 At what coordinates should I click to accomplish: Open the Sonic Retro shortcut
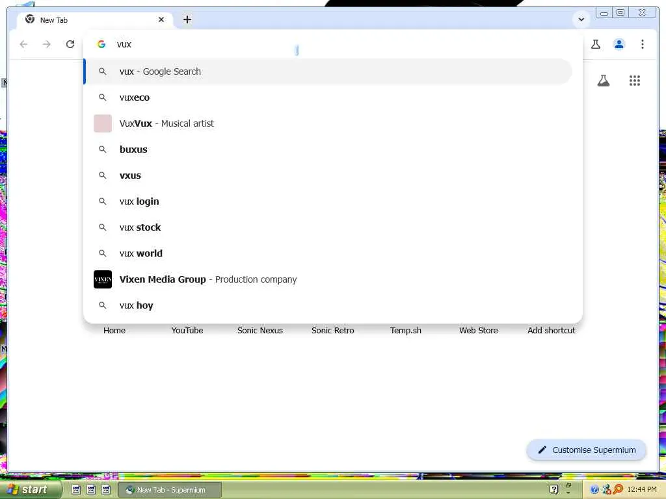tap(332, 330)
